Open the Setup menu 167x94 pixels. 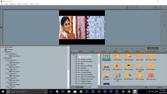32,4
